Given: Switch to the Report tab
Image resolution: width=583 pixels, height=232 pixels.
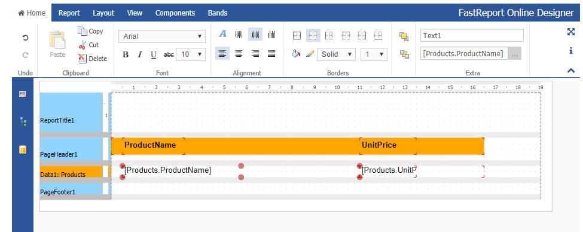Looking at the screenshot, I should click(x=69, y=13).
